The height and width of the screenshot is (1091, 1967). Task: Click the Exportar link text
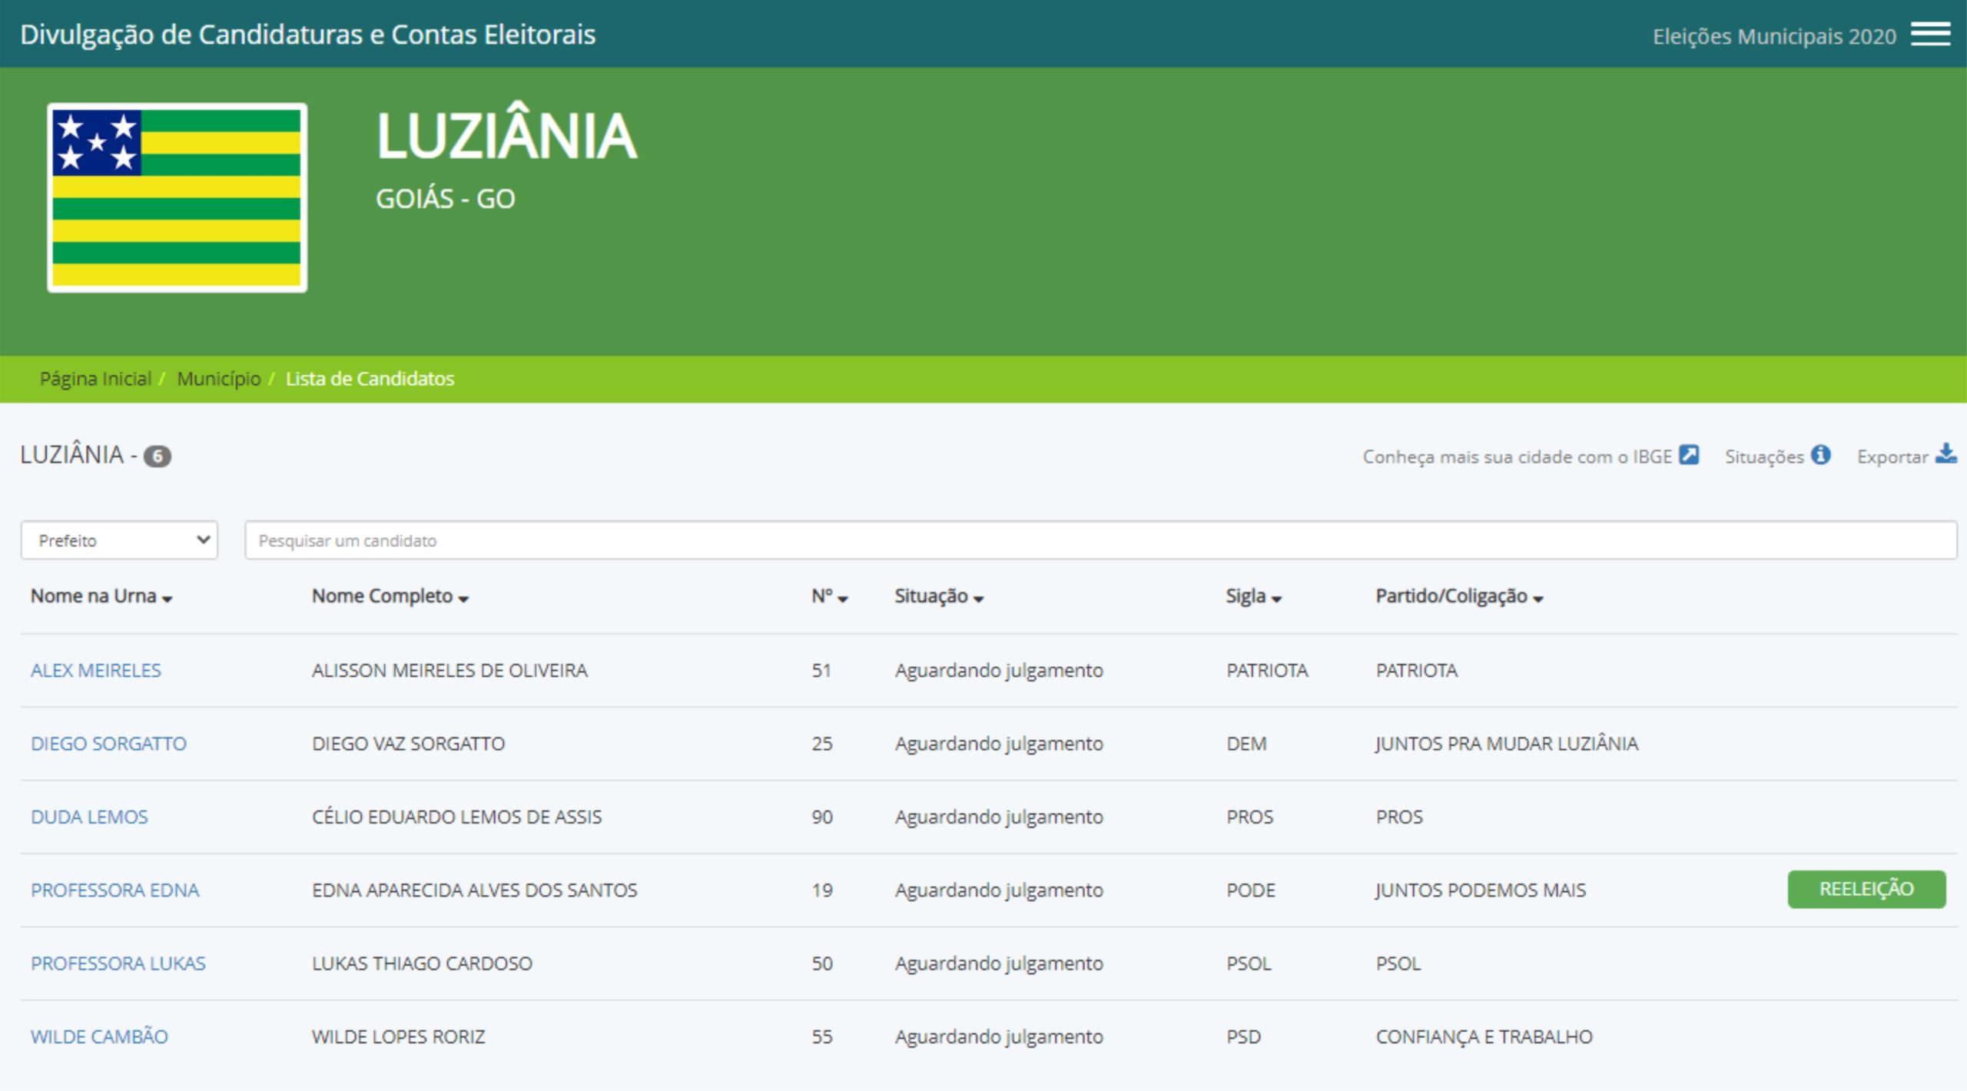click(1892, 456)
